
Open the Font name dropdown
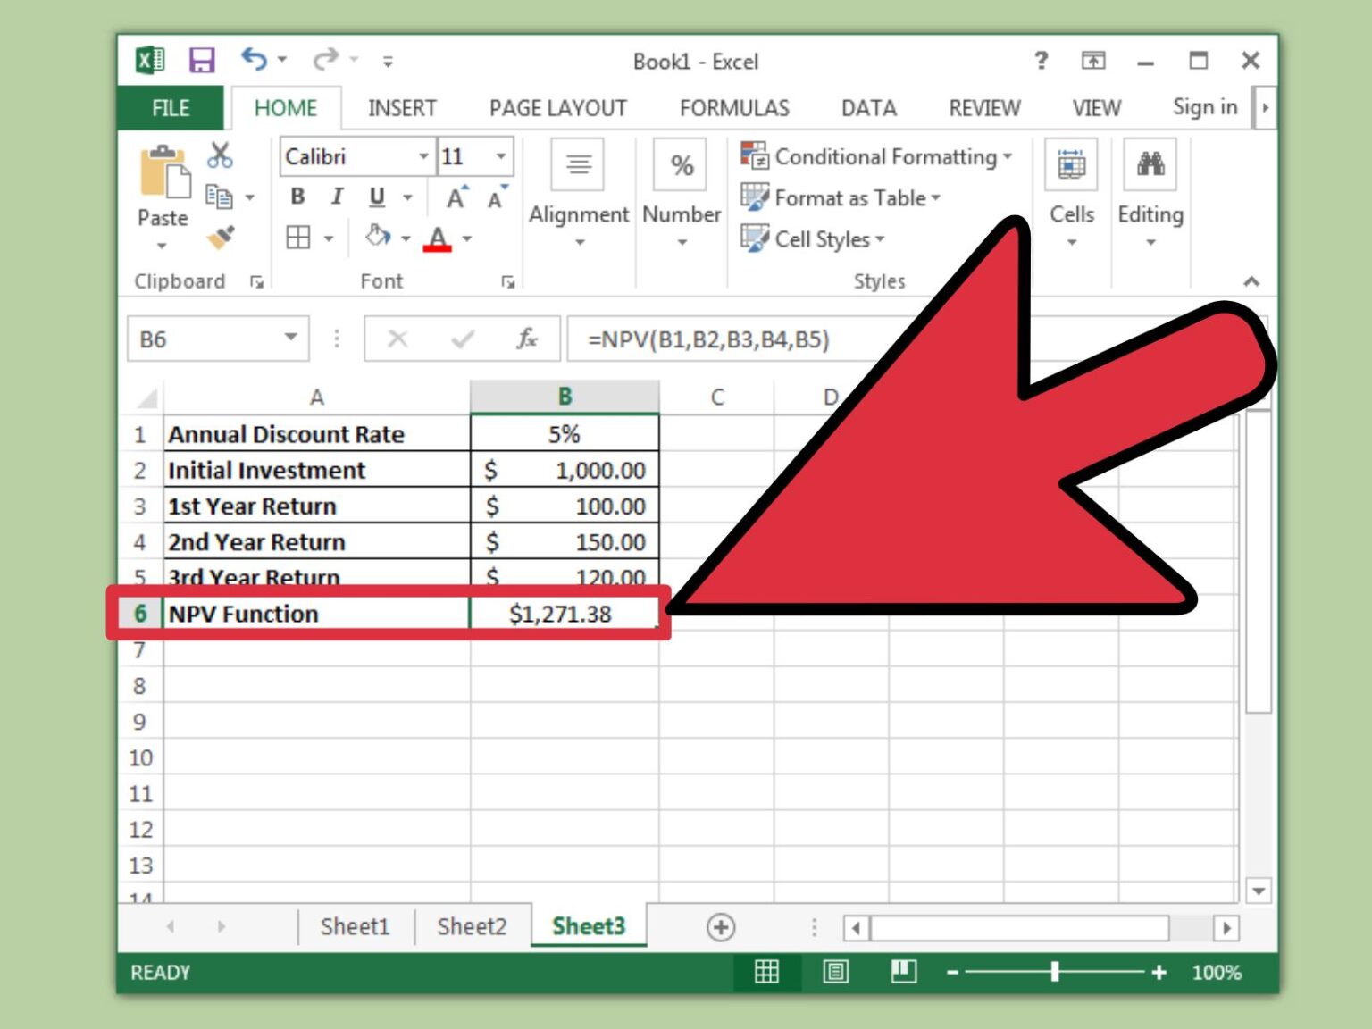point(423,156)
